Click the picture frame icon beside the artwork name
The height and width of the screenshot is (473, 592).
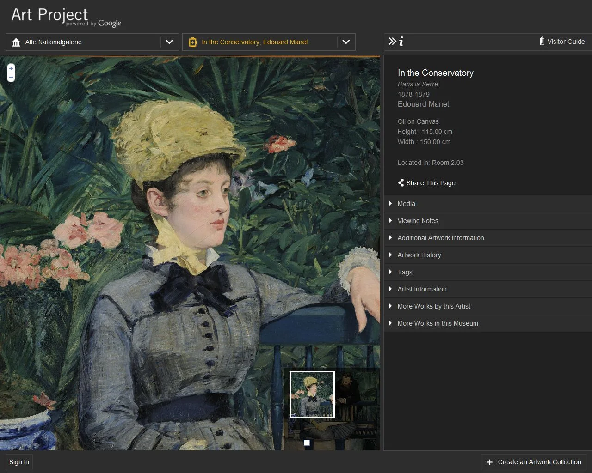(193, 42)
